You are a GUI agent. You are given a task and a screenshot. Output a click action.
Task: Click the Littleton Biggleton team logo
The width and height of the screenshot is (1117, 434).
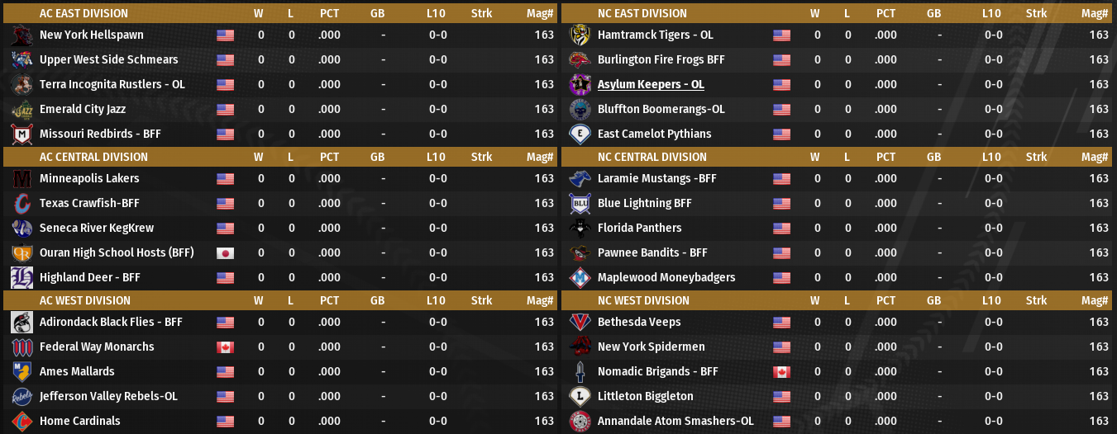579,397
